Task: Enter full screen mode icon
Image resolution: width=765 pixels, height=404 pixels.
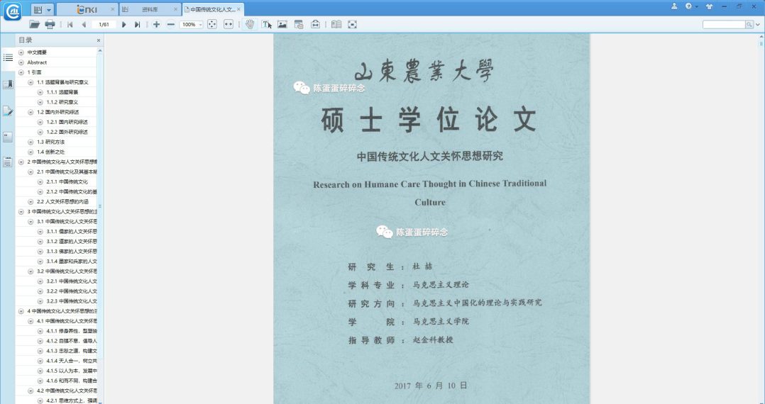Action: (x=352, y=24)
